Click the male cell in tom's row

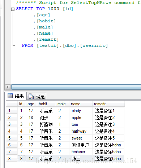63,124
